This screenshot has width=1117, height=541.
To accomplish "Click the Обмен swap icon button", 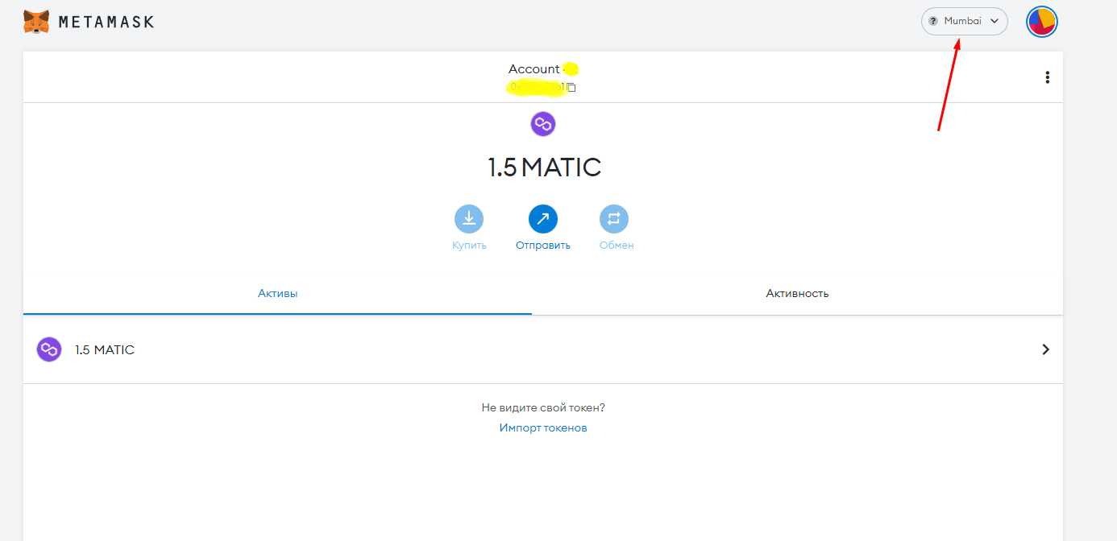I will pos(614,218).
